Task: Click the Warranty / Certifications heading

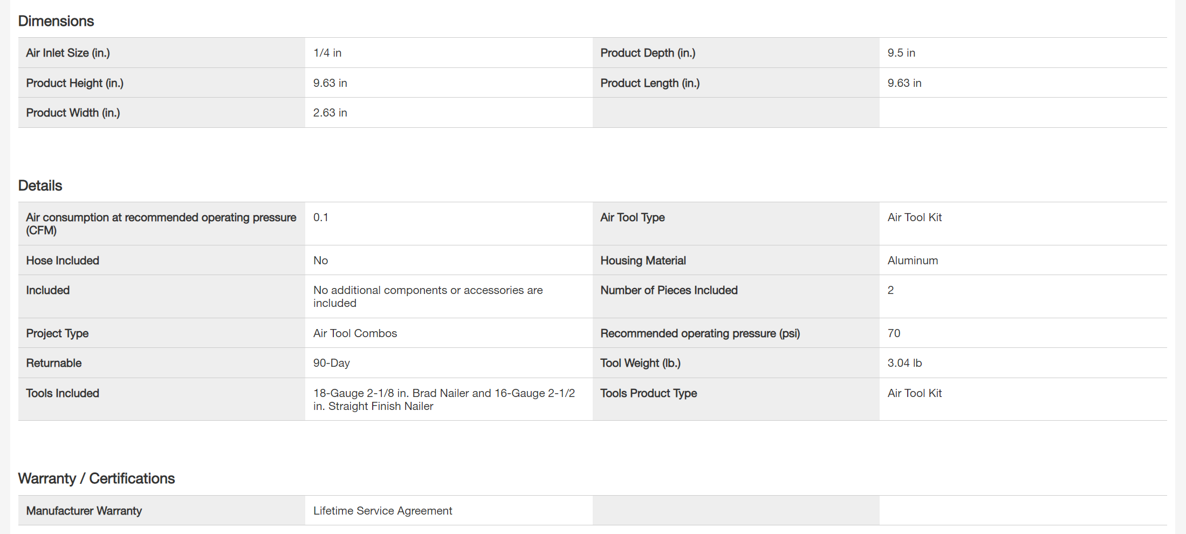Action: [97, 478]
